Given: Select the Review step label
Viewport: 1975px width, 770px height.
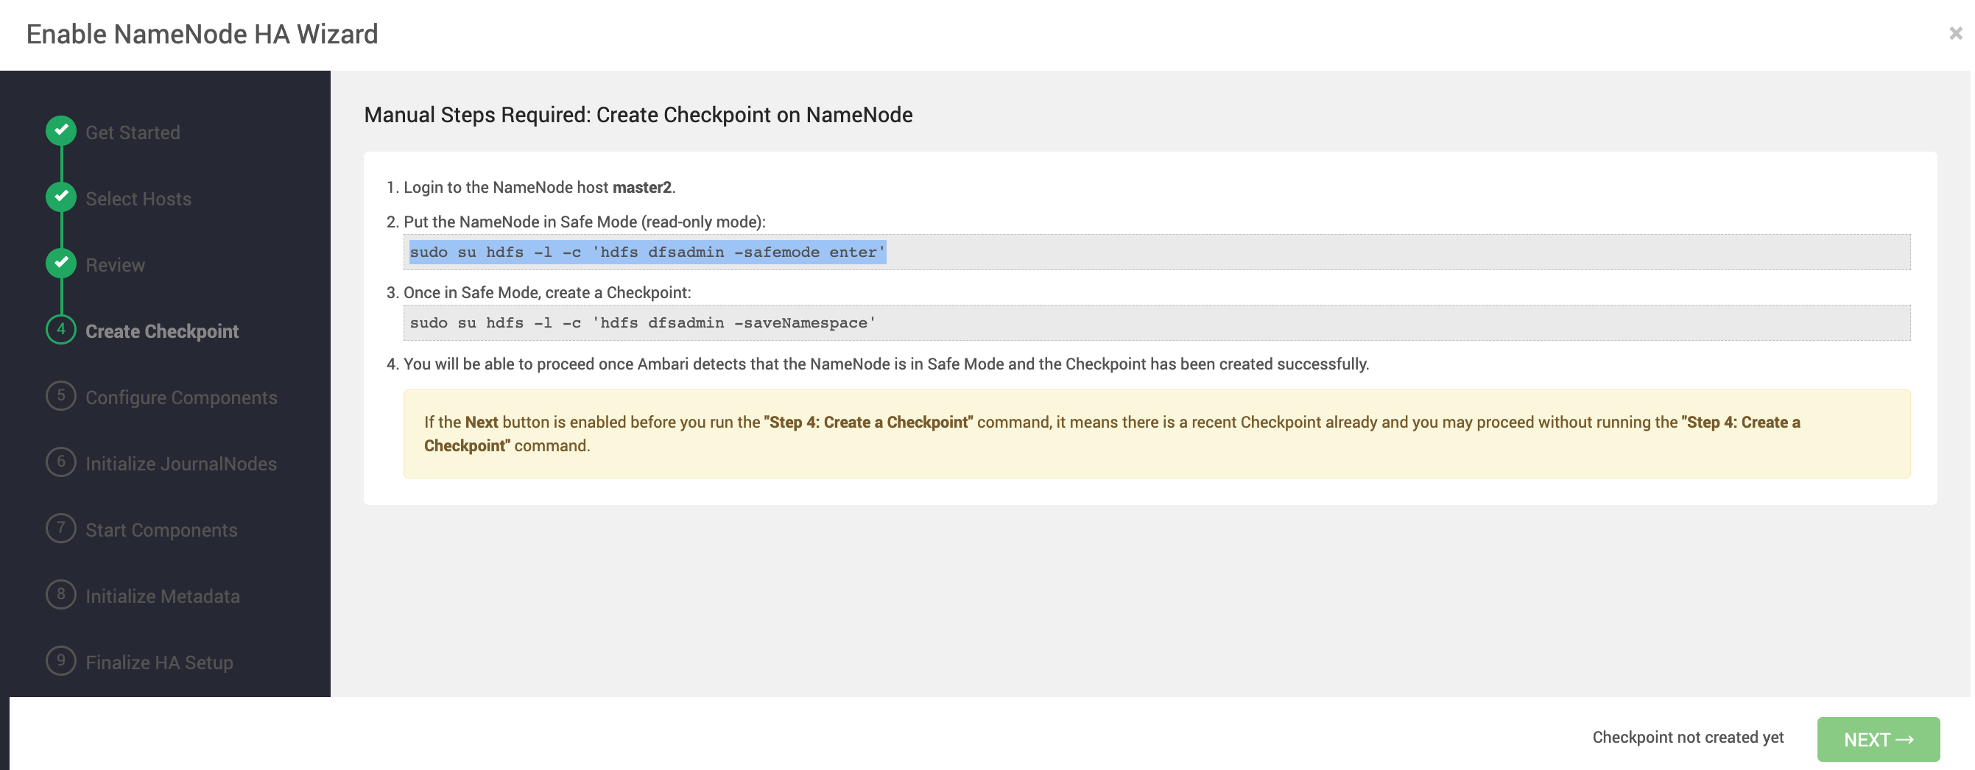Looking at the screenshot, I should [115, 265].
